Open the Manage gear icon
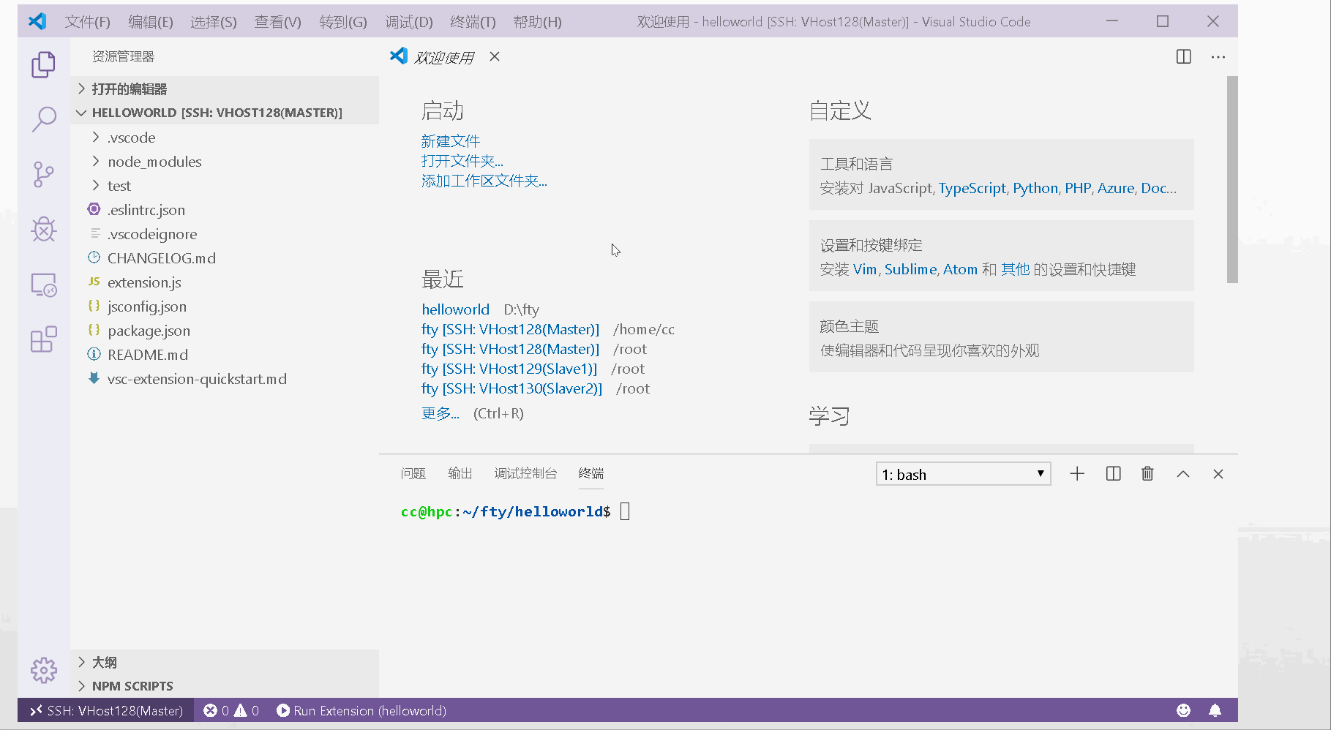Viewport: 1331px width, 730px height. (x=43, y=670)
